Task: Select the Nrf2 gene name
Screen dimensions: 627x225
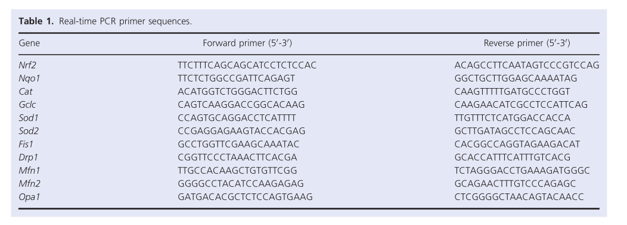Action: click(27, 65)
